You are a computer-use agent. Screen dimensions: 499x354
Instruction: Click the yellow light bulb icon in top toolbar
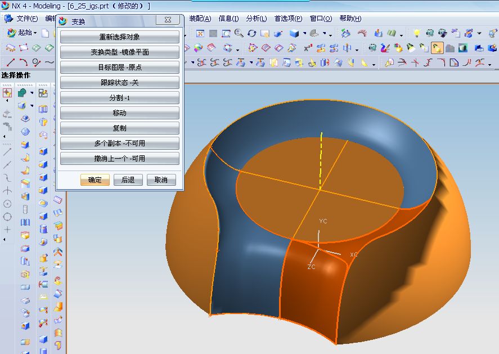(x=416, y=33)
